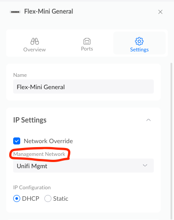Screen dimensions: 174x220
Task: Click the dropdown arrow beside Unifi Mgmt
Action: 145,166
